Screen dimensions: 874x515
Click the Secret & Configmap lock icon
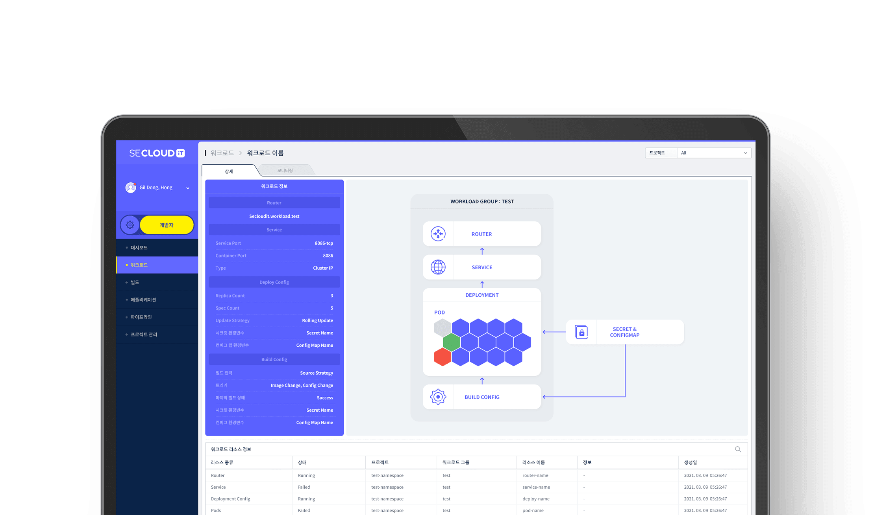581,332
